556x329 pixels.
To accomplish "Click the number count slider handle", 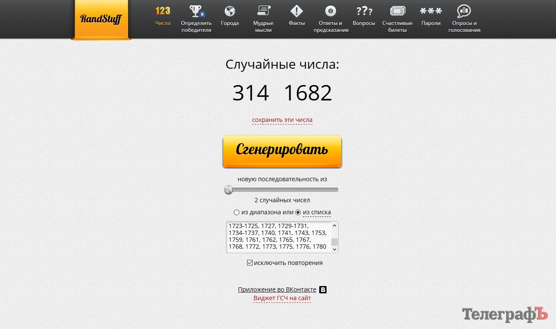I will (229, 189).
